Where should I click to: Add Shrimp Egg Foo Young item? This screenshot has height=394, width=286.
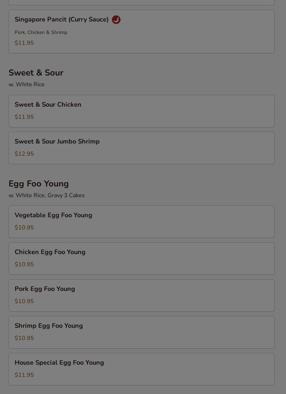[49, 326]
